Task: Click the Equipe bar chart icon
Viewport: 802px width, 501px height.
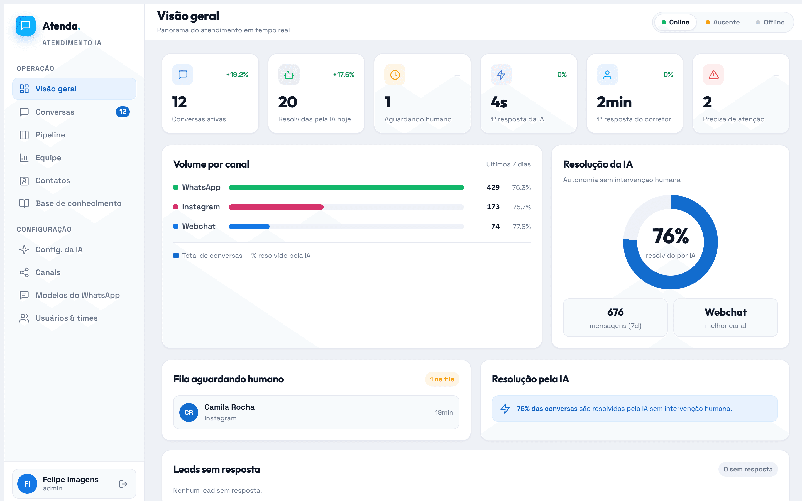Action: [x=24, y=158]
